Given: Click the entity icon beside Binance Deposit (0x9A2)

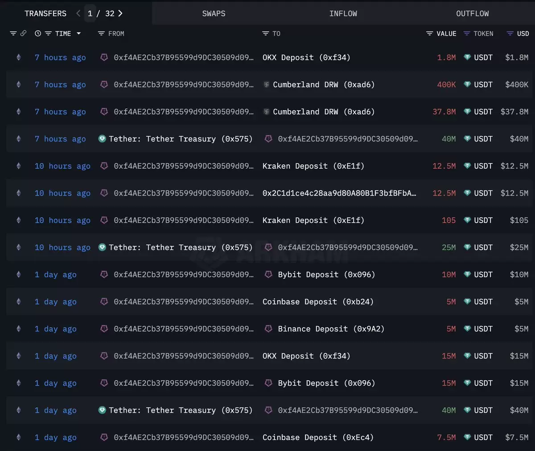Looking at the screenshot, I should coord(268,329).
